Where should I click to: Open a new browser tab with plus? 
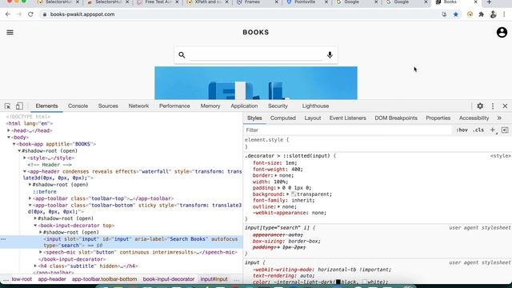tap(489, 2)
